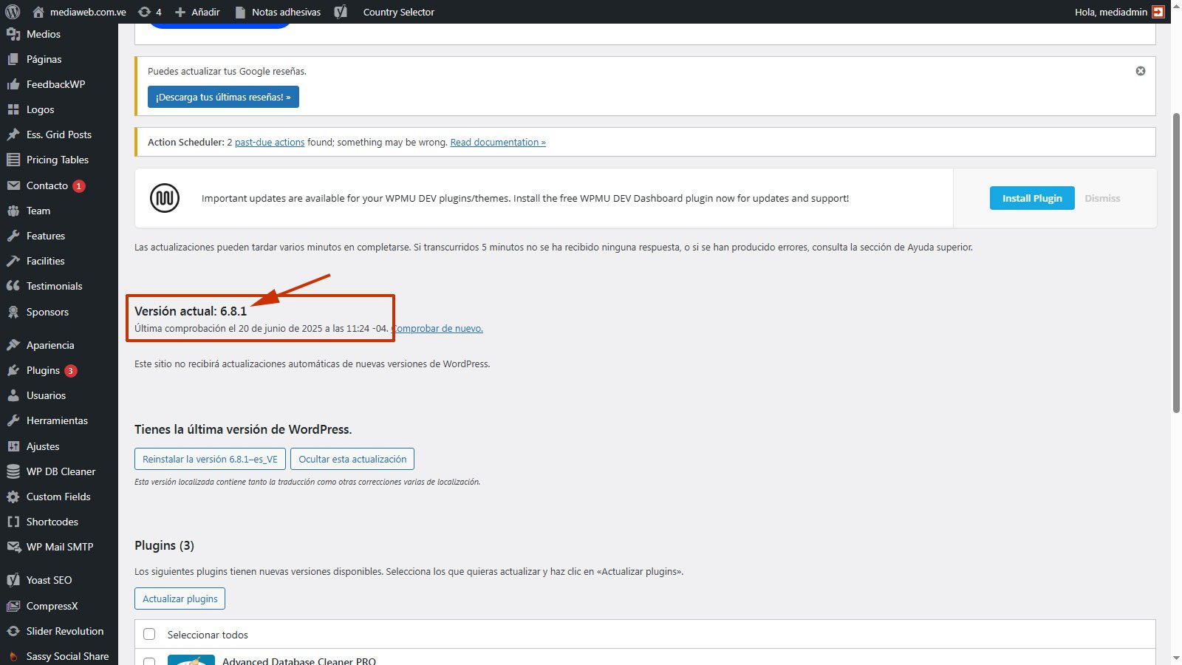The image size is (1182, 665).
Task: Click the Install Plugin button
Action: [x=1032, y=198]
